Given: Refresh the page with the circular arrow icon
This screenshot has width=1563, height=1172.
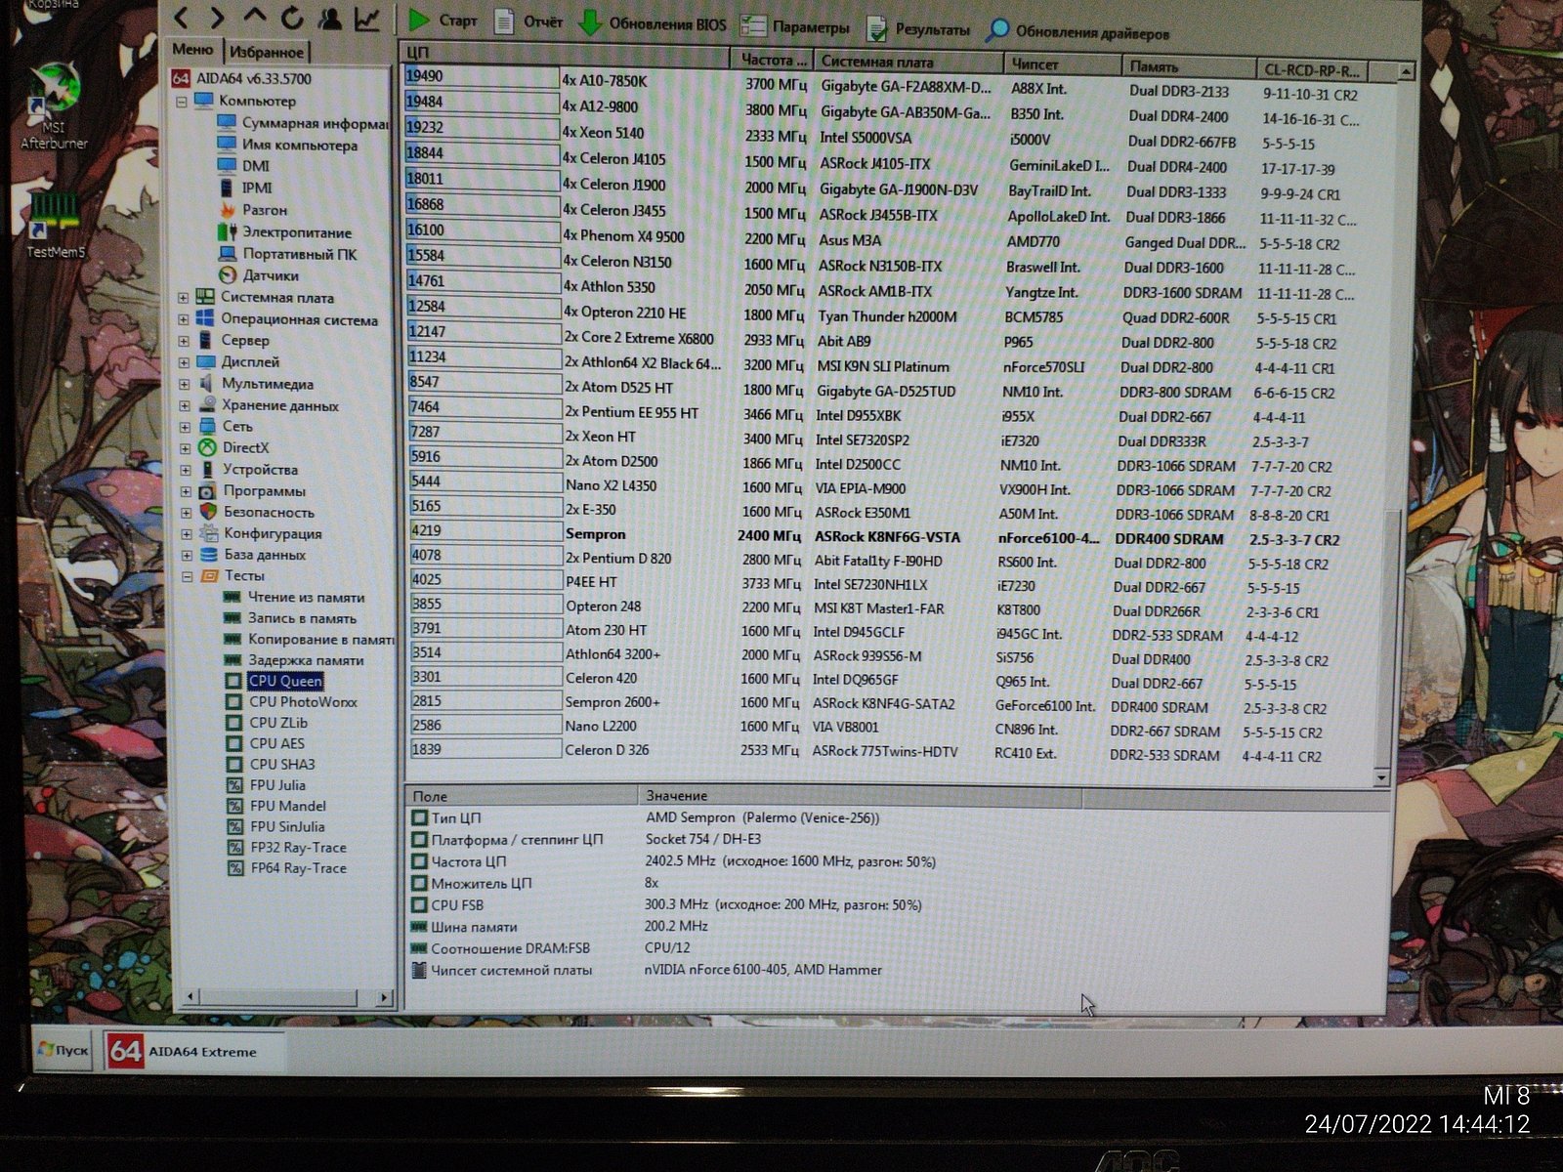Looking at the screenshot, I should click(292, 18).
